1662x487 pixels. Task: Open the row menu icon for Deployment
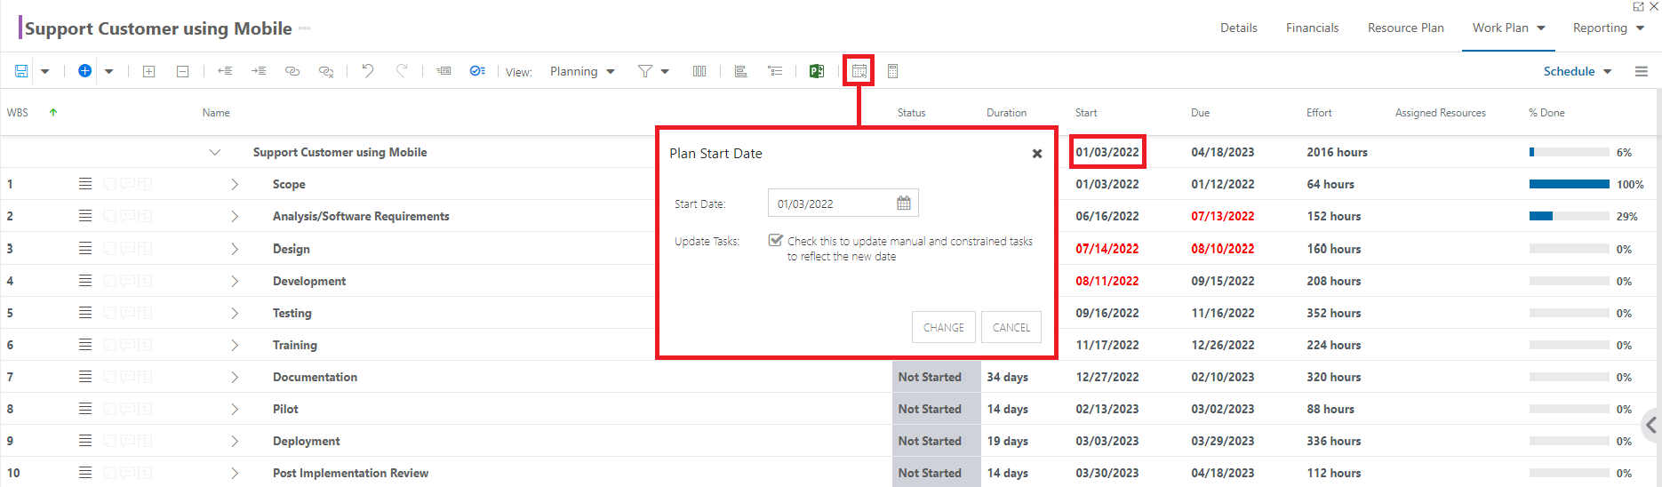[85, 441]
